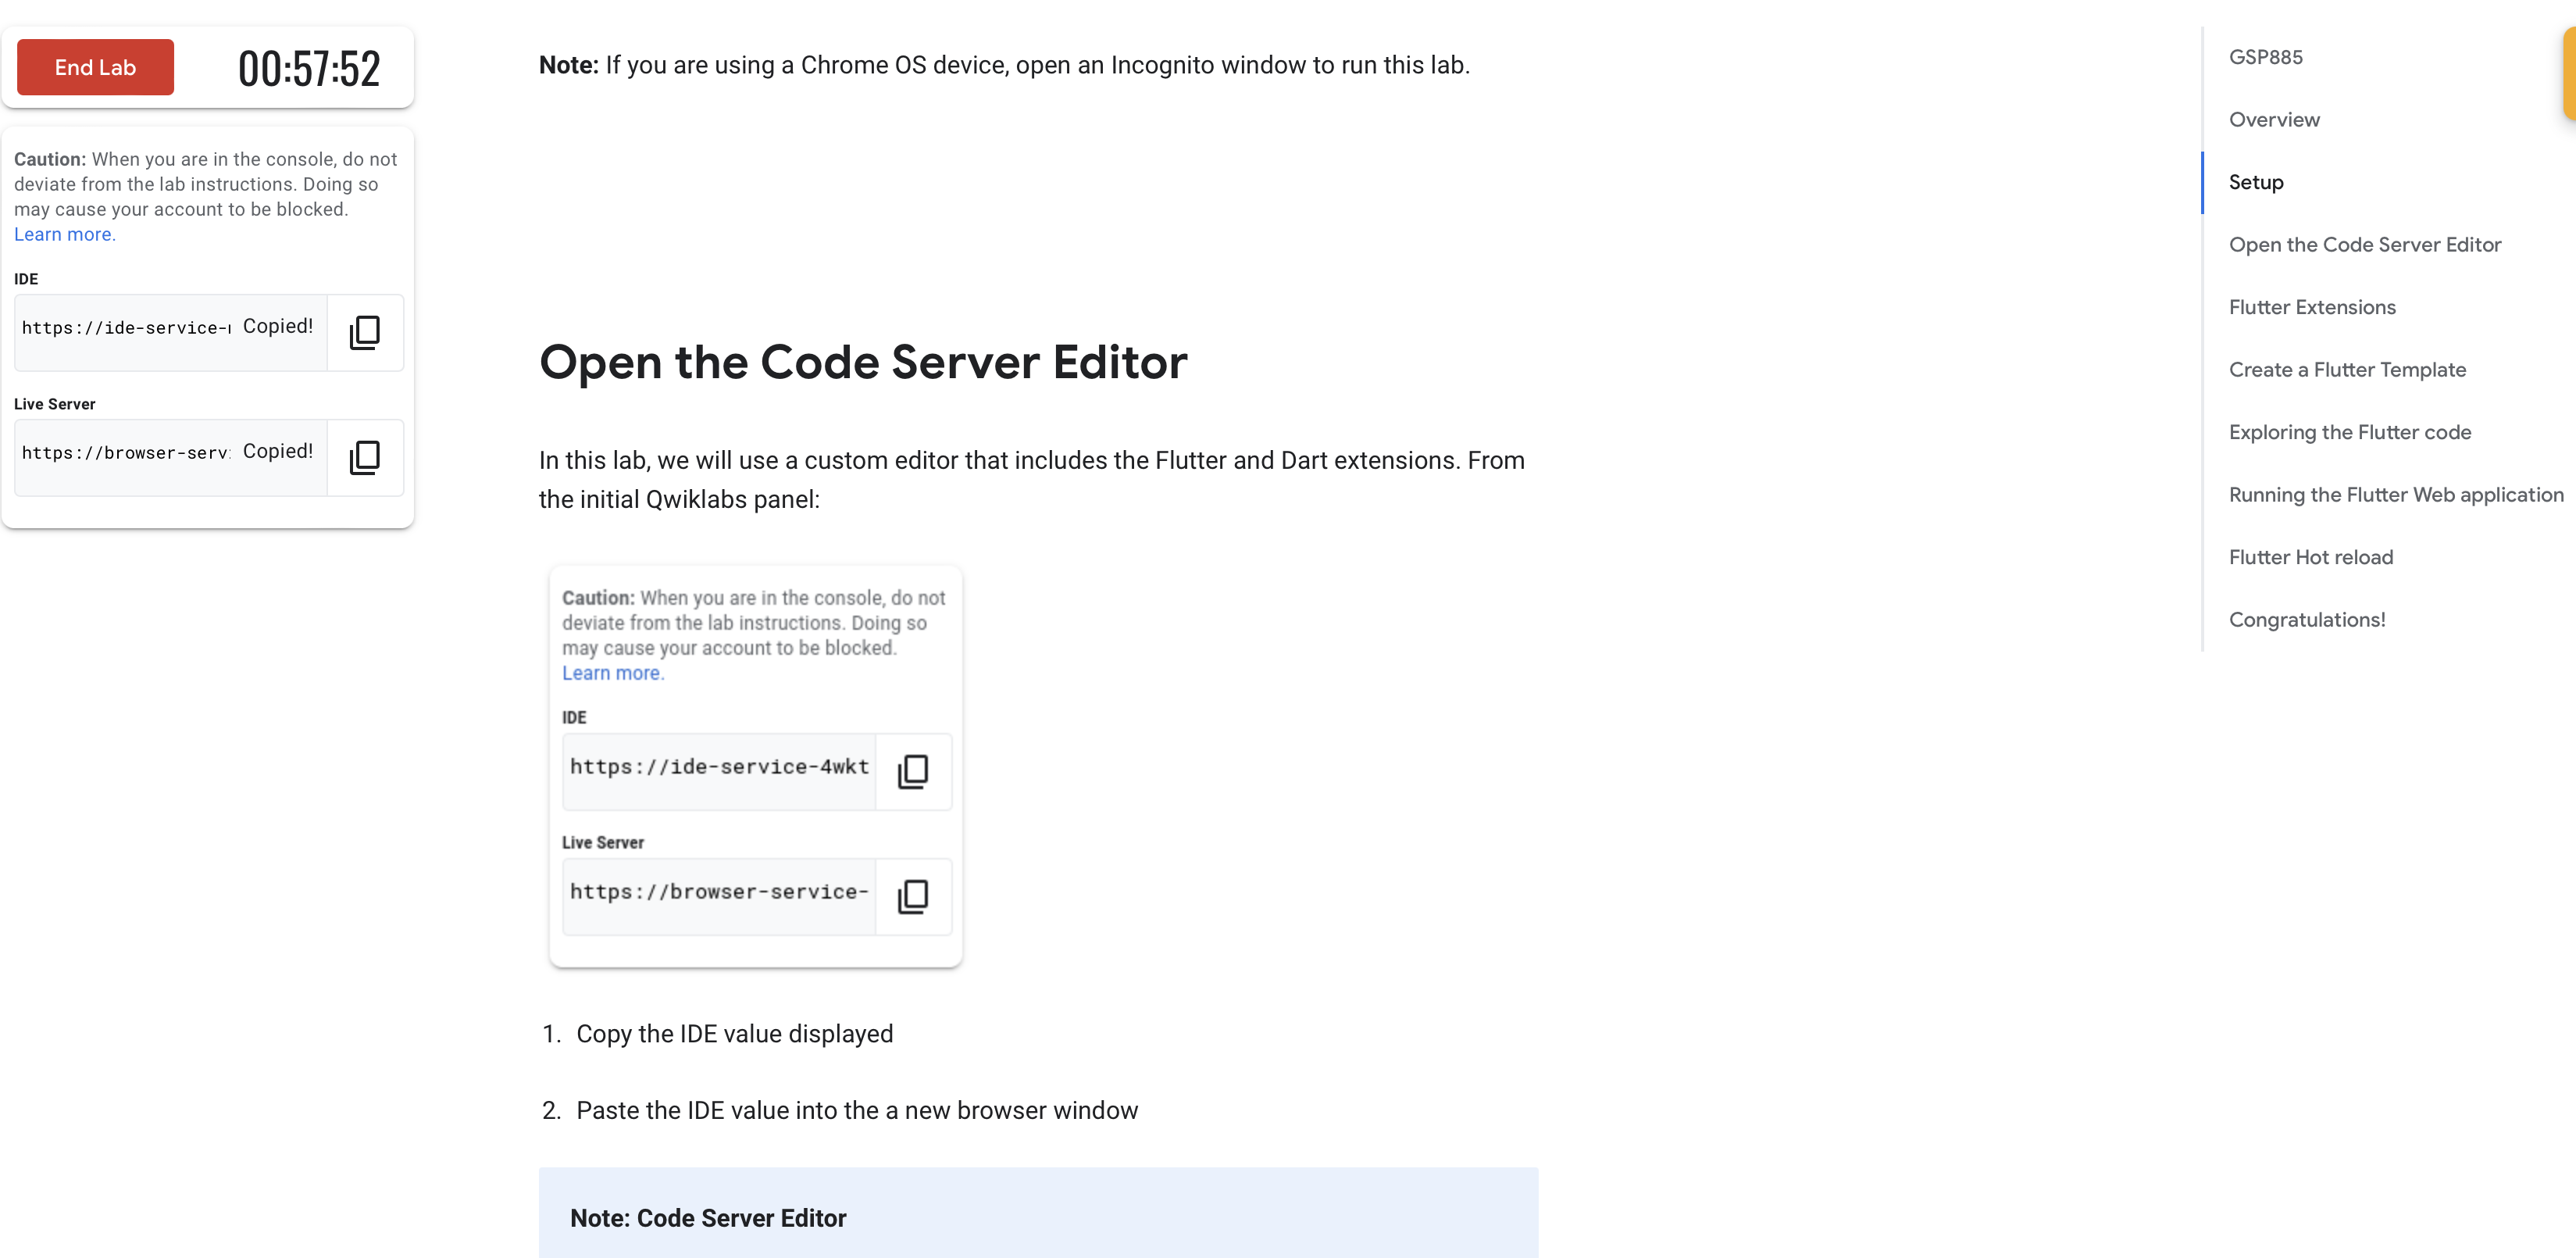The width and height of the screenshot is (2576, 1258).
Task: Click the yellow tab at the right edge
Action: click(x=2568, y=75)
